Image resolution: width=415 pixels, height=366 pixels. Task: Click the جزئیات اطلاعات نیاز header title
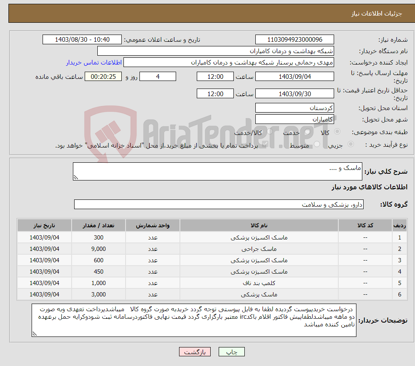click(x=377, y=13)
